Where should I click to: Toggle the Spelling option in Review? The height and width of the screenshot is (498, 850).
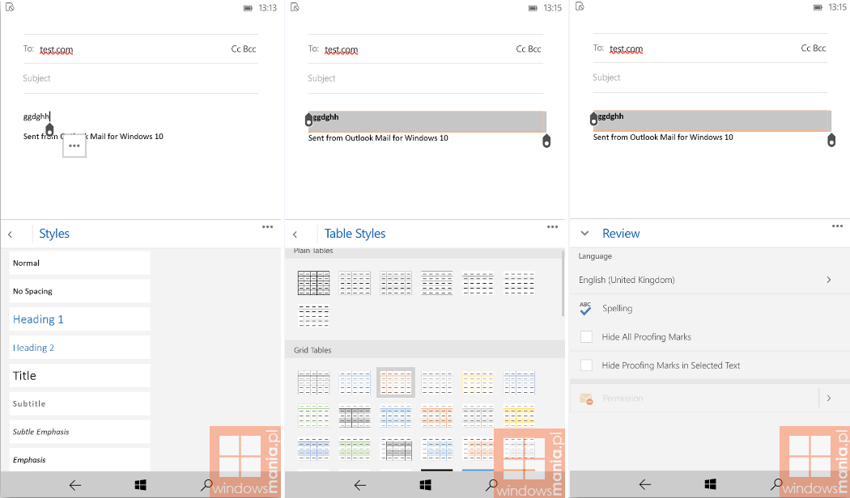point(618,309)
